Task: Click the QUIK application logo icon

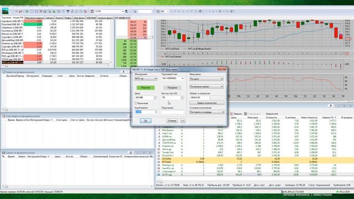Action: (5, 11)
